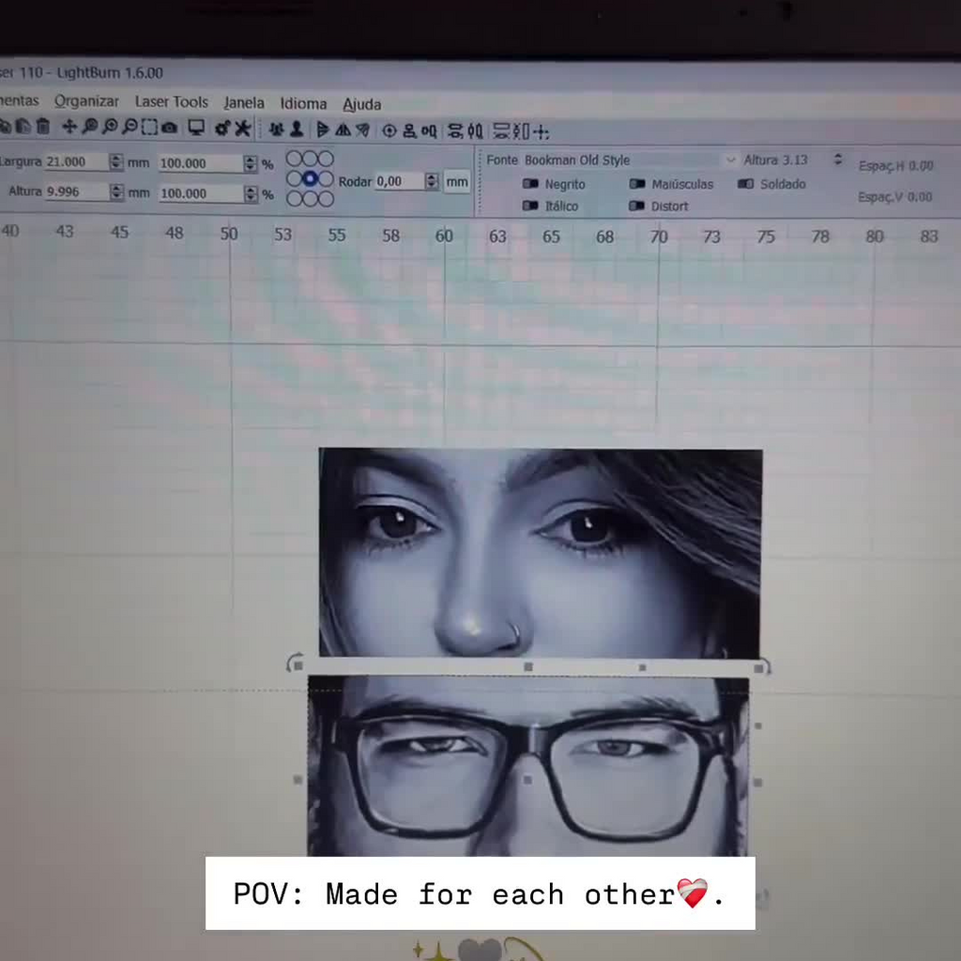Click the Altura height value field 9.996

click(x=75, y=191)
